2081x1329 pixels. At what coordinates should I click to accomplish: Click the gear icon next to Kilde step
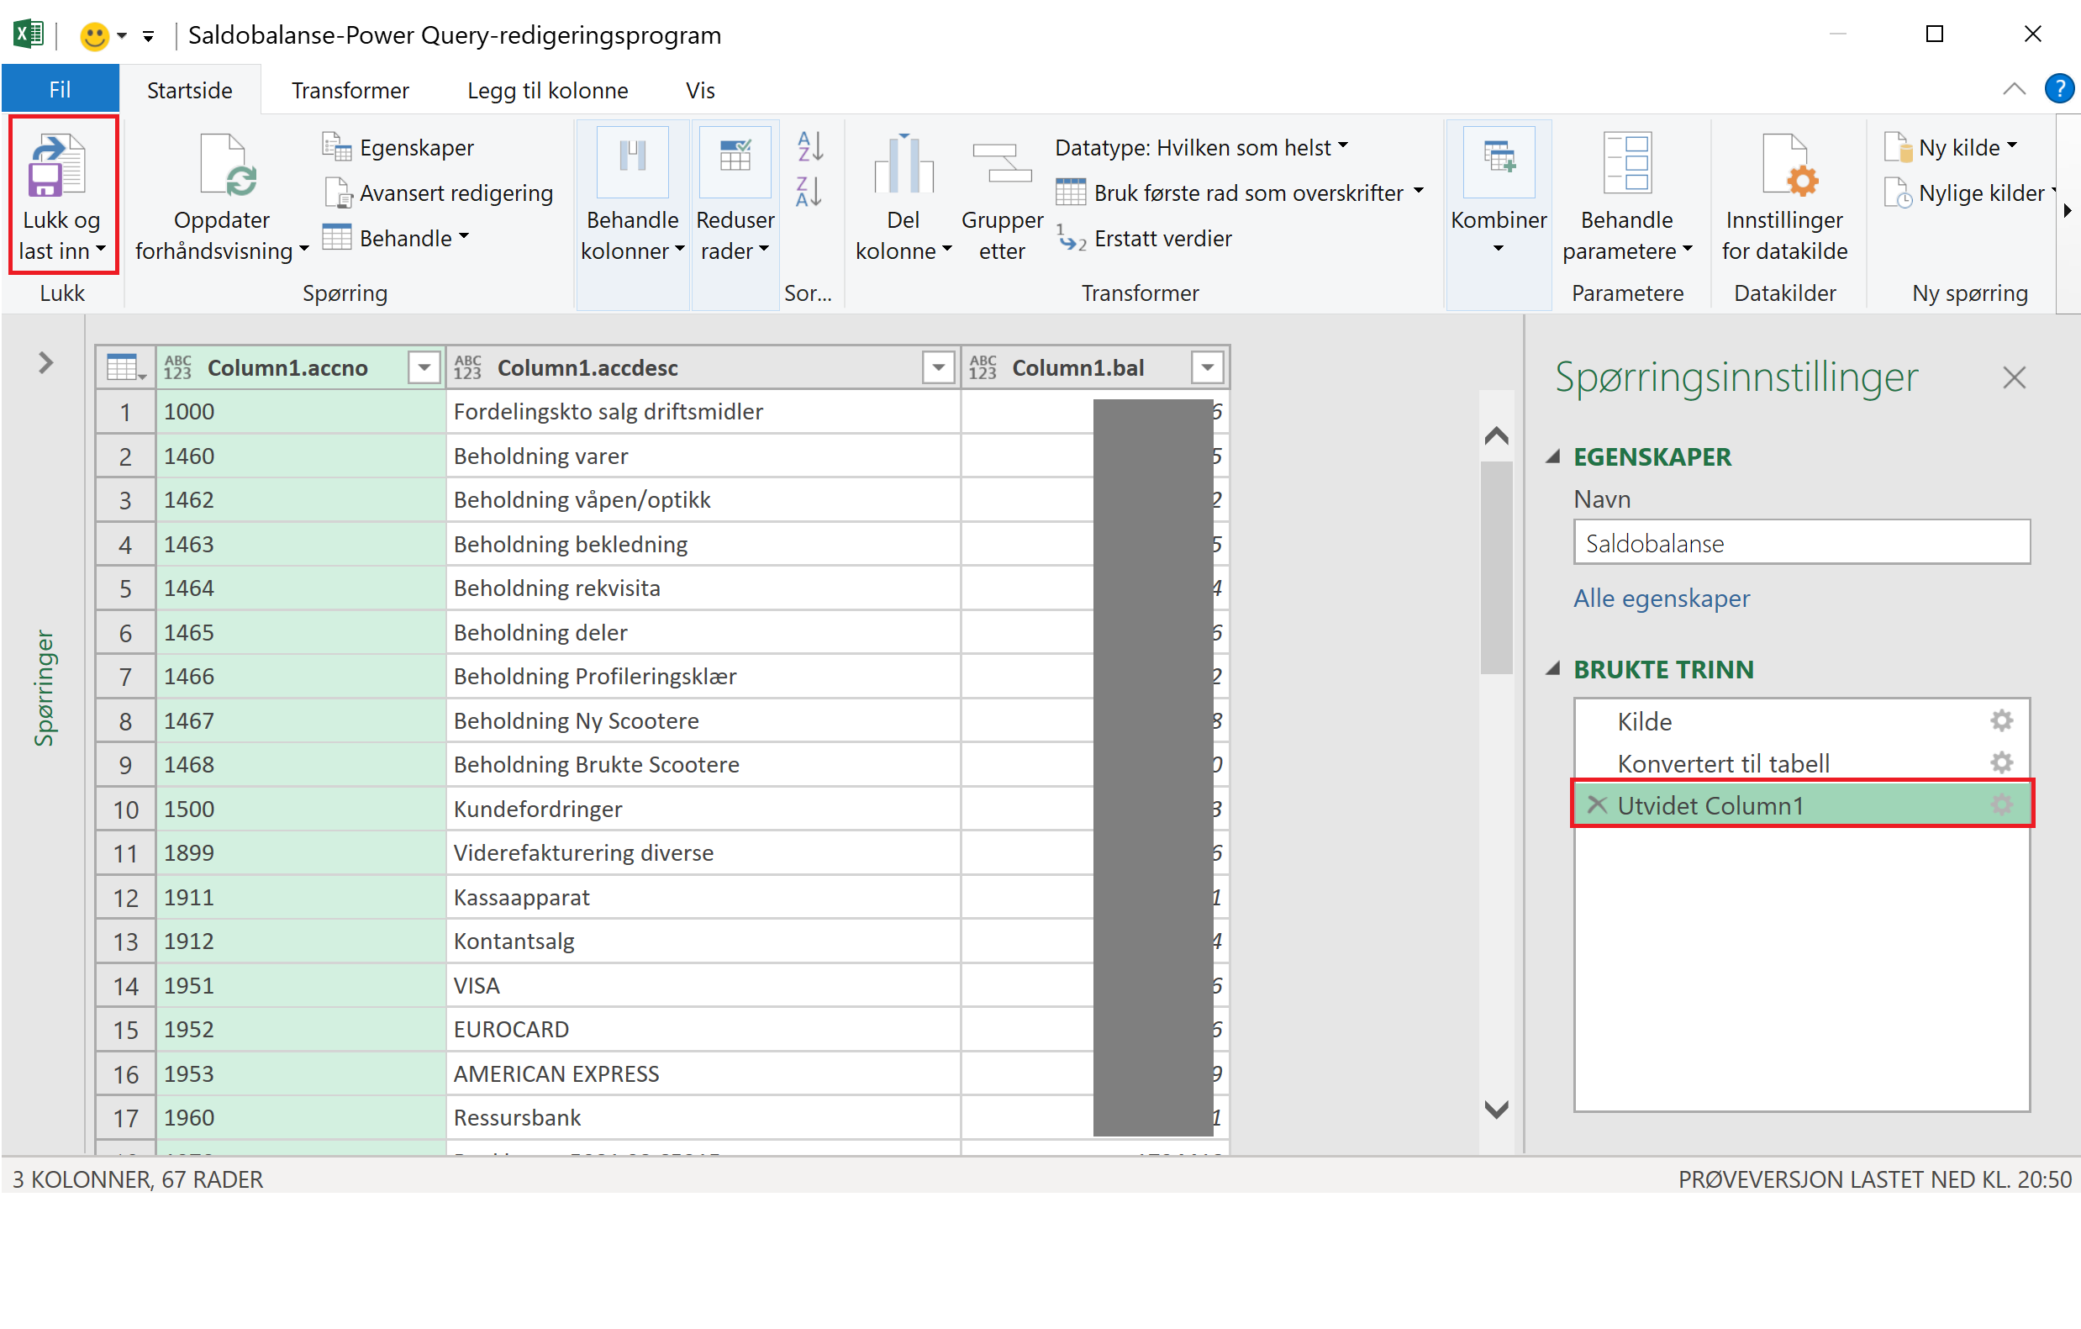point(2000,720)
